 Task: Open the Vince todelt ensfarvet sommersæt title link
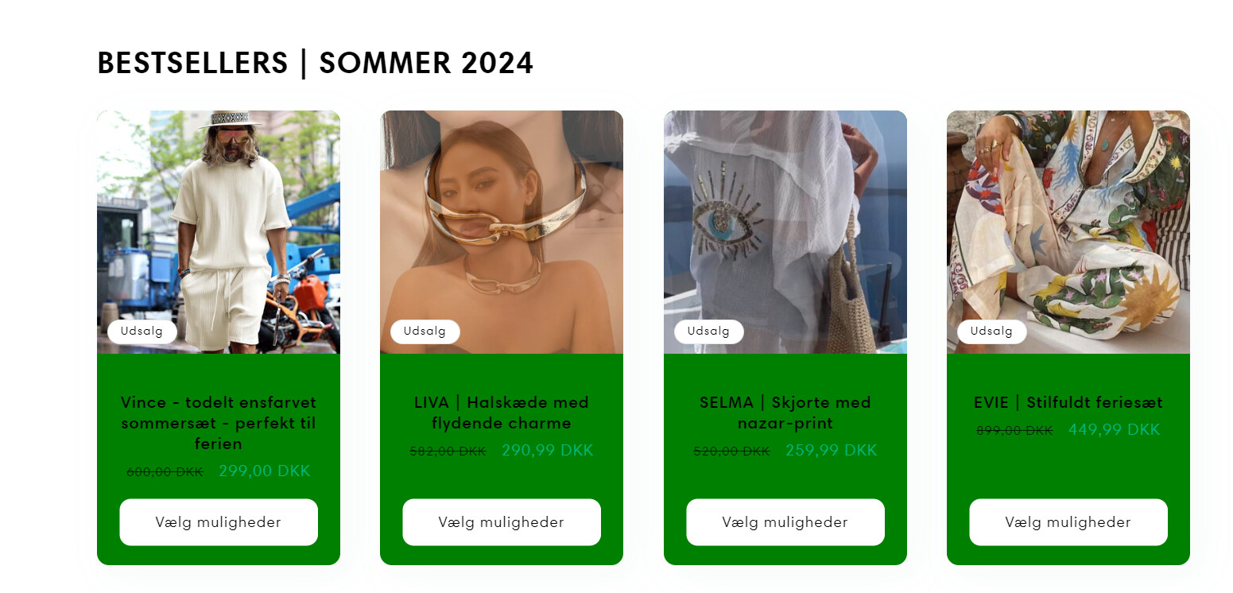pos(219,423)
